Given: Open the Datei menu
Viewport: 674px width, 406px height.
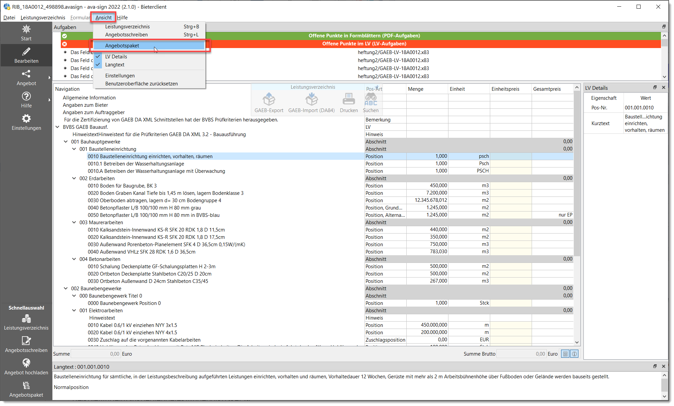Looking at the screenshot, I should coord(9,17).
